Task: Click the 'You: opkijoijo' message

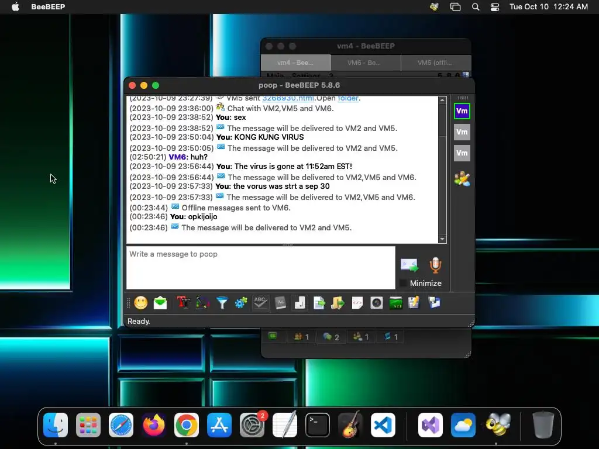Action: point(194,217)
